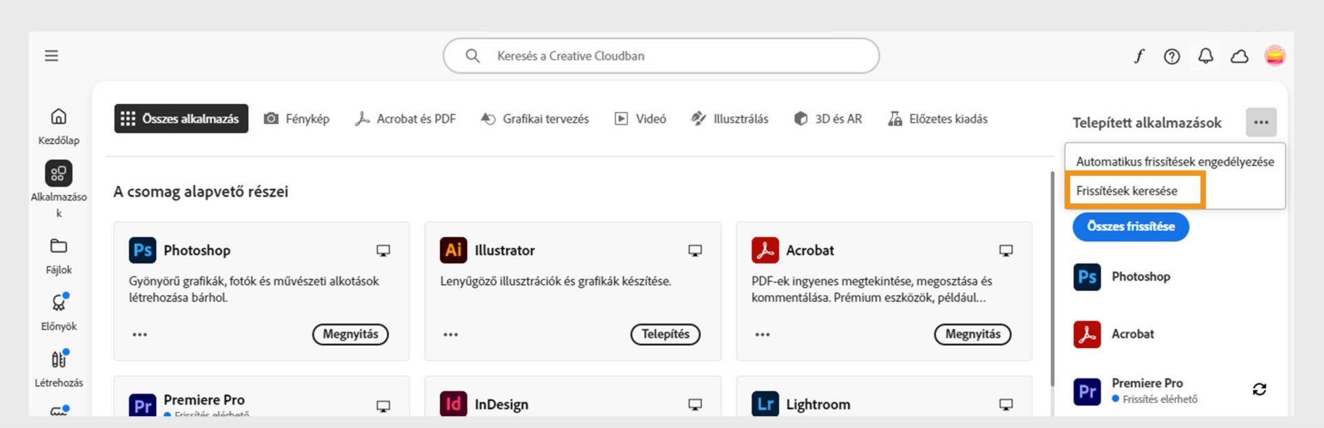Switch to Grafikai tervezés tab
This screenshot has height=428, width=1324.
coord(535,119)
